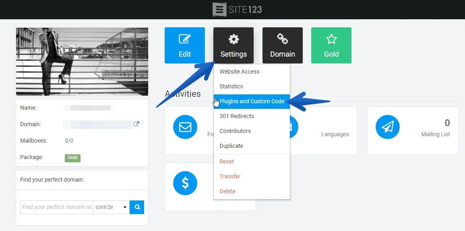Click the Mailboxes 0/0 link

[x=69, y=141]
